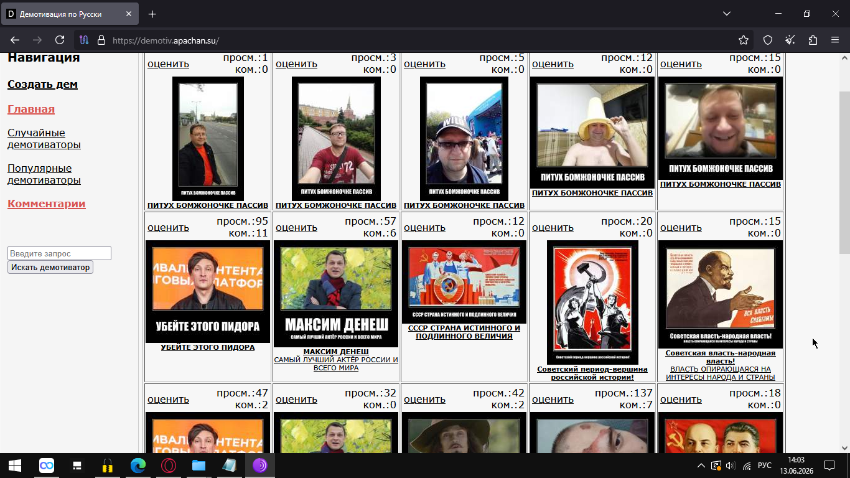The height and width of the screenshot is (478, 850).
Task: Open the yellow padlock app on the taskbar
Action: coord(108,466)
